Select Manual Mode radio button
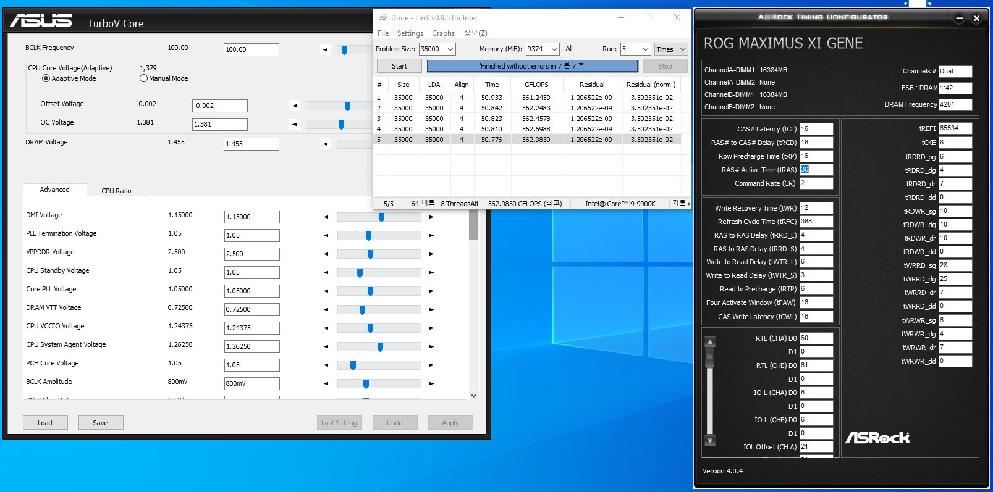993x492 pixels. (143, 79)
